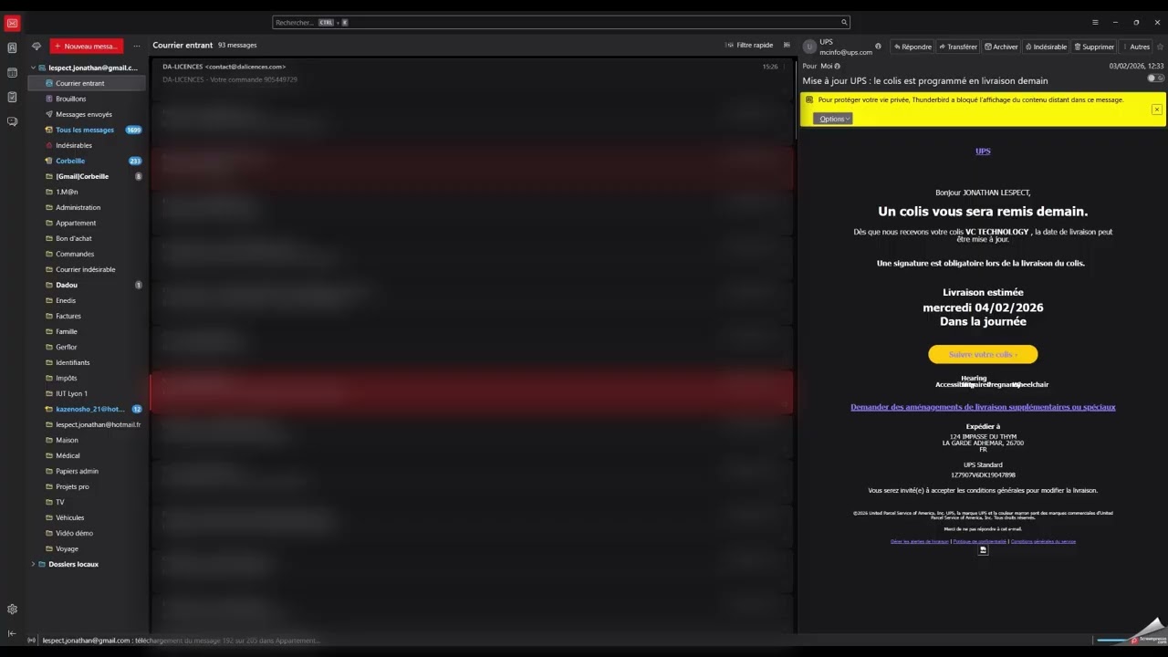This screenshot has height=657, width=1168.
Task: Click the Rechercher search field
Action: click(561, 22)
